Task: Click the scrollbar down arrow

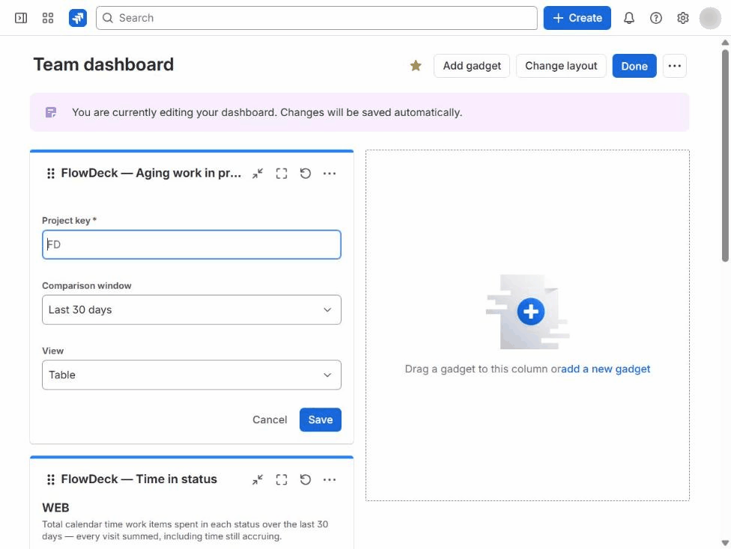Action: [x=725, y=542]
